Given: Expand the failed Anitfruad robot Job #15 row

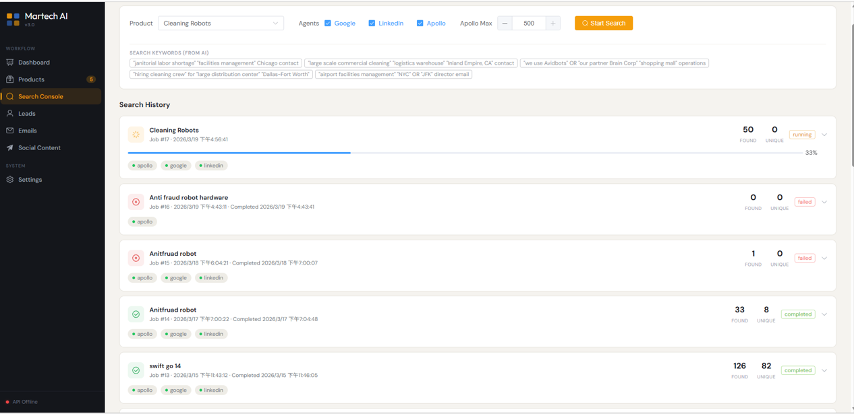Looking at the screenshot, I should click(x=824, y=258).
